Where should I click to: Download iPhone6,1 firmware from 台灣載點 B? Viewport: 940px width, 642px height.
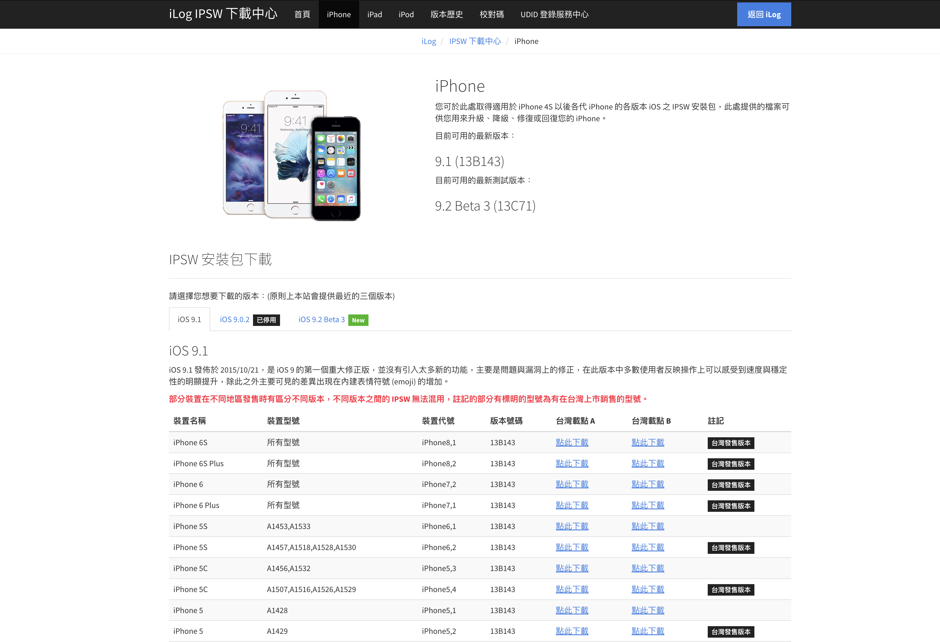(x=648, y=526)
